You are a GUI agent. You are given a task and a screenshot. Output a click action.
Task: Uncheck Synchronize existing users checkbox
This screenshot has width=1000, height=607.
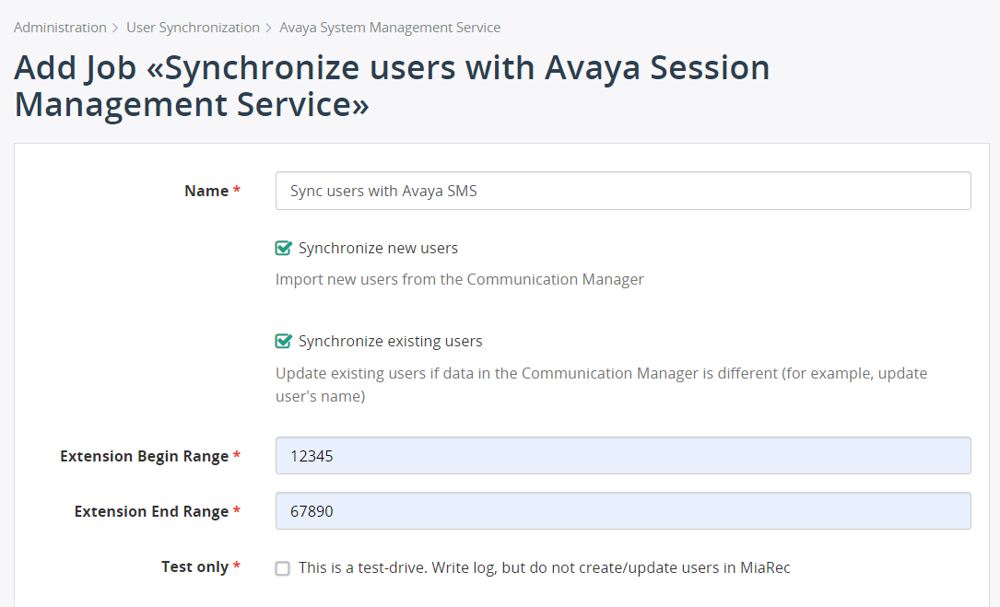coord(283,341)
